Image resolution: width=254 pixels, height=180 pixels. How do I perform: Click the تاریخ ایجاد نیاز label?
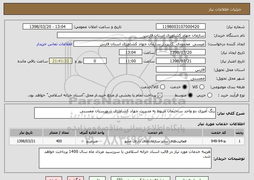[233, 53]
